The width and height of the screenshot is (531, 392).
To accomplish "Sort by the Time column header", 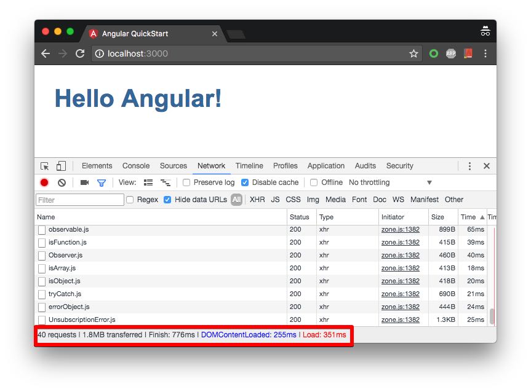I will (472, 217).
